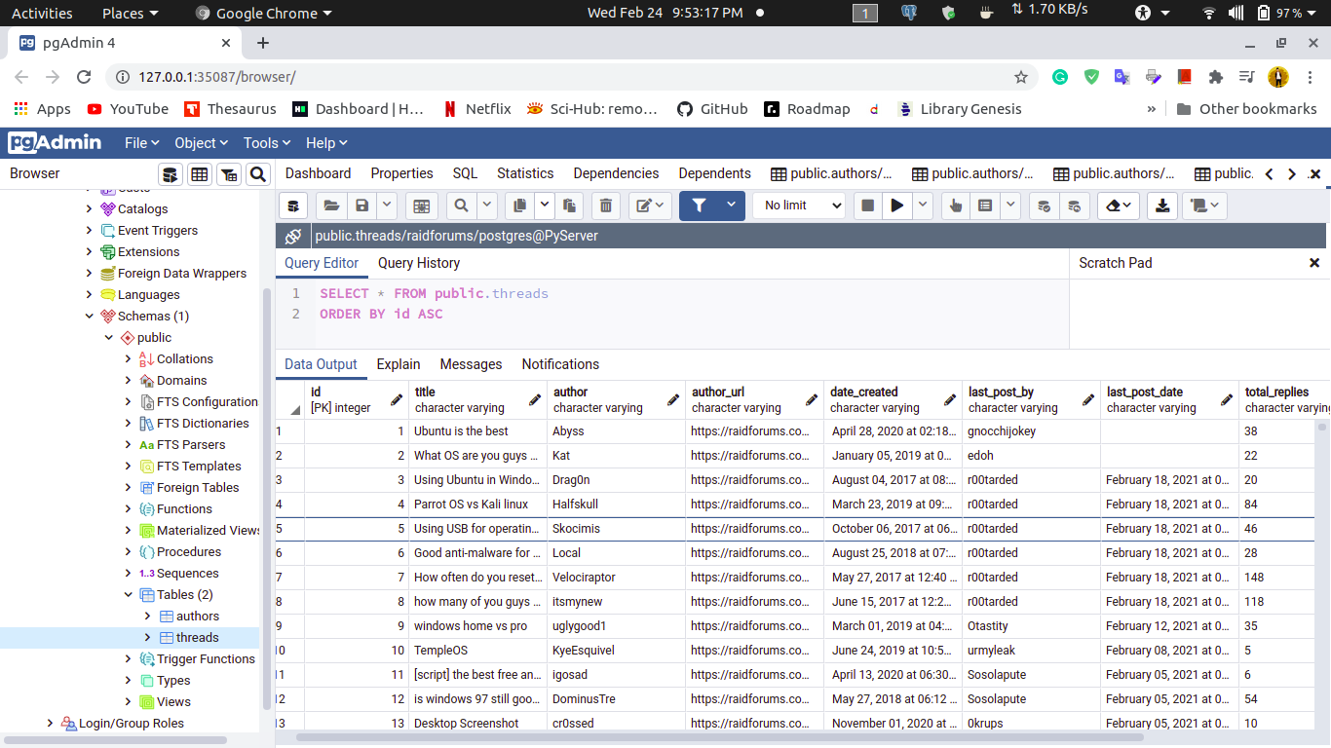Screen dimensions: 1331x748
Task: Open the Save options dropdown arrow
Action: 387,206
